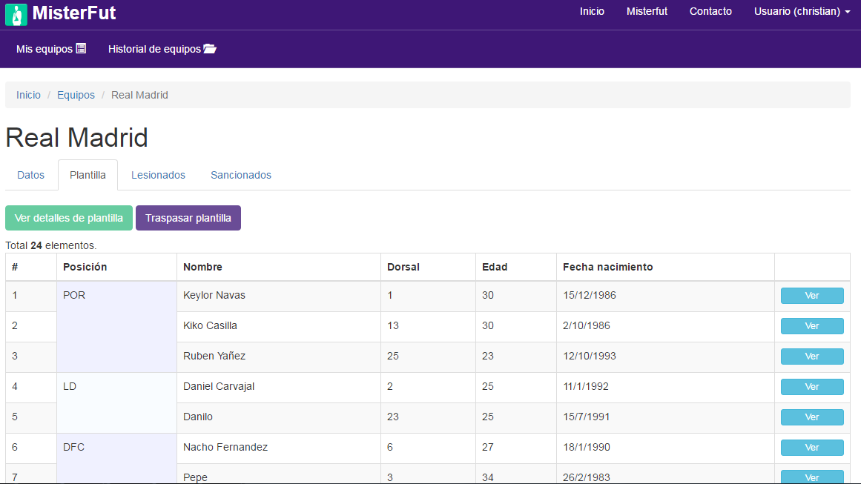Click Ver for Nacho Fernandez

point(812,447)
